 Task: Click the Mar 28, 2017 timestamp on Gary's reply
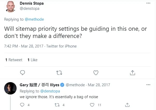point(99,85)
